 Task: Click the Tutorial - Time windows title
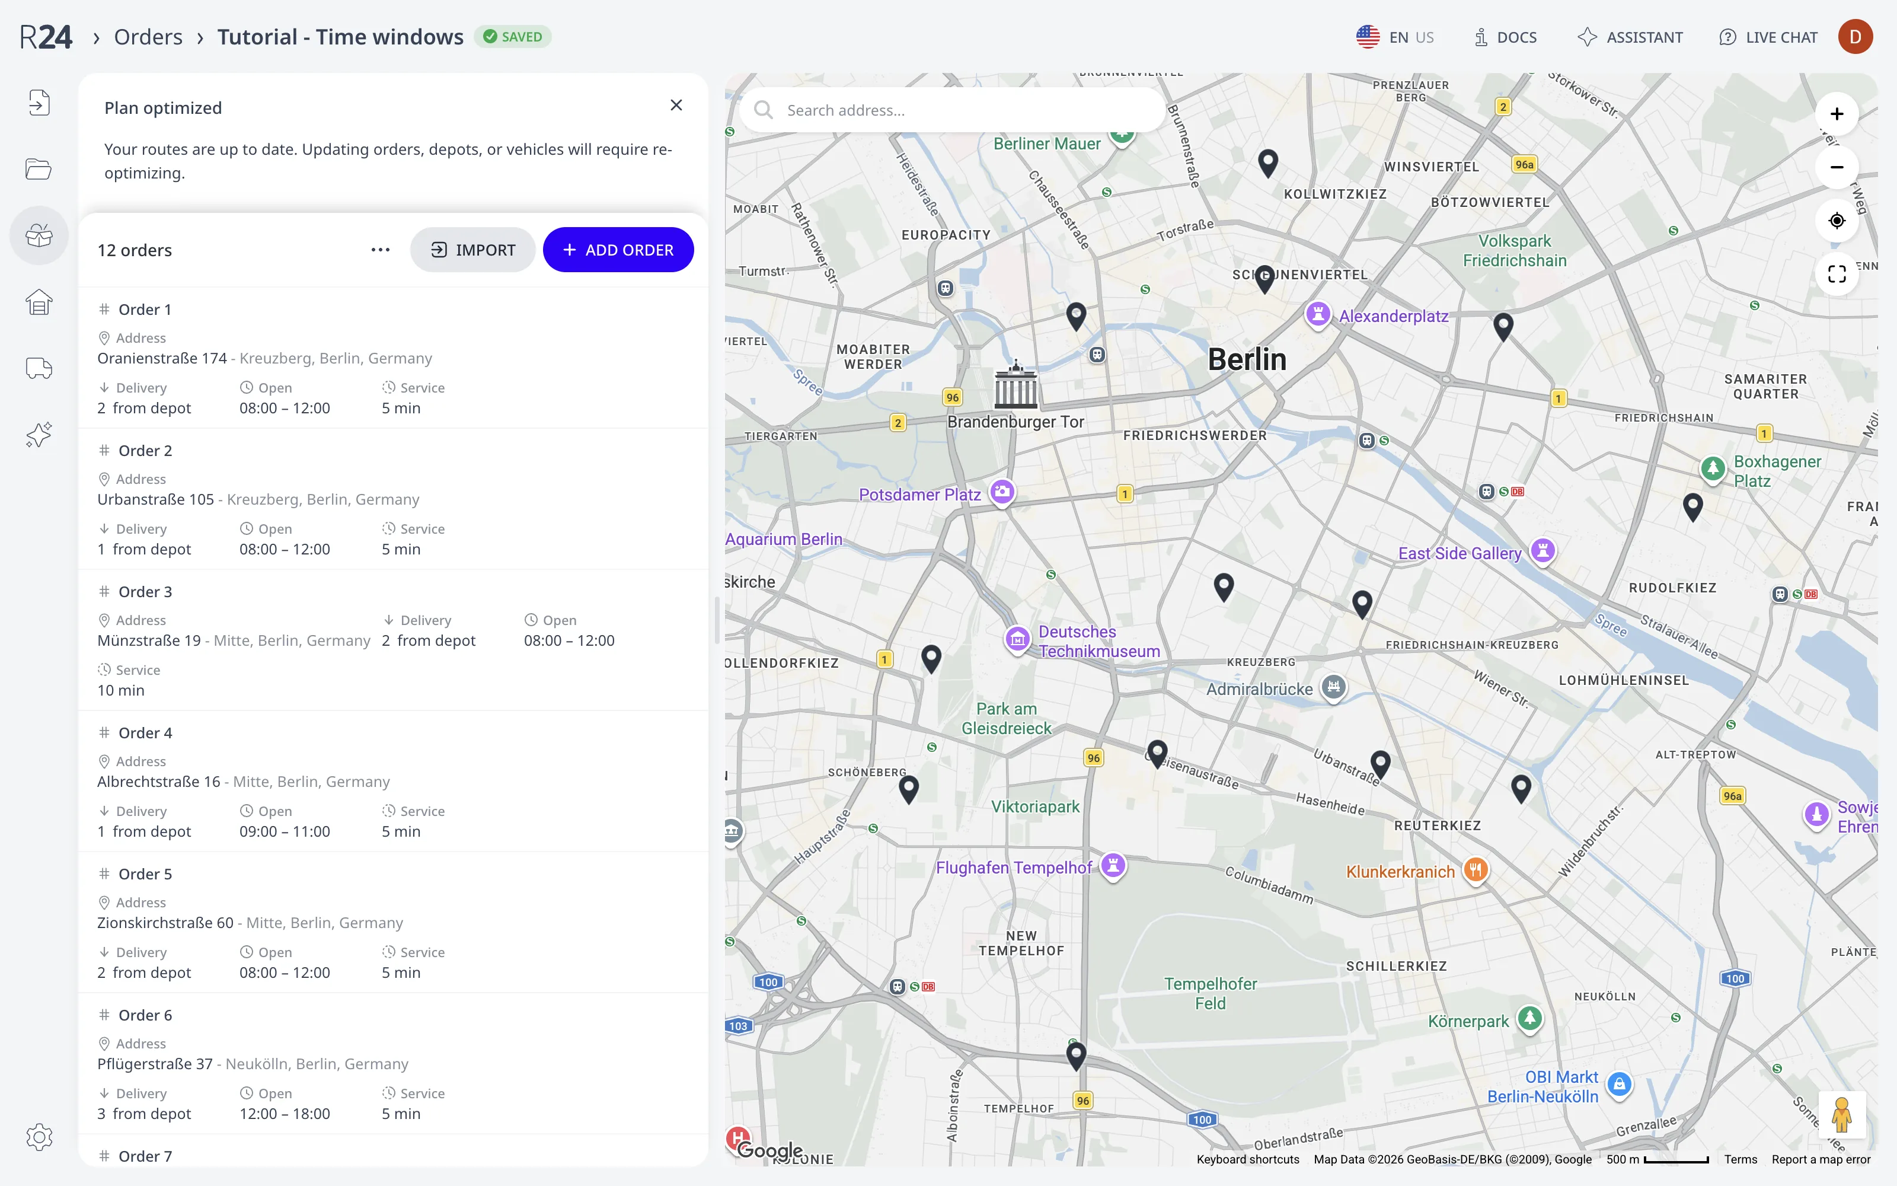[340, 37]
